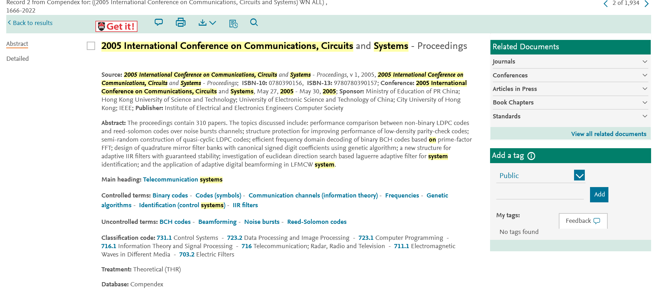Open Telecommunication systems main heading link
Image resolution: width=657 pixels, height=295 pixels.
coord(183,179)
